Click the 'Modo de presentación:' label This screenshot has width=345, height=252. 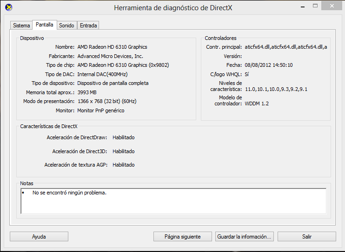coord(49,101)
